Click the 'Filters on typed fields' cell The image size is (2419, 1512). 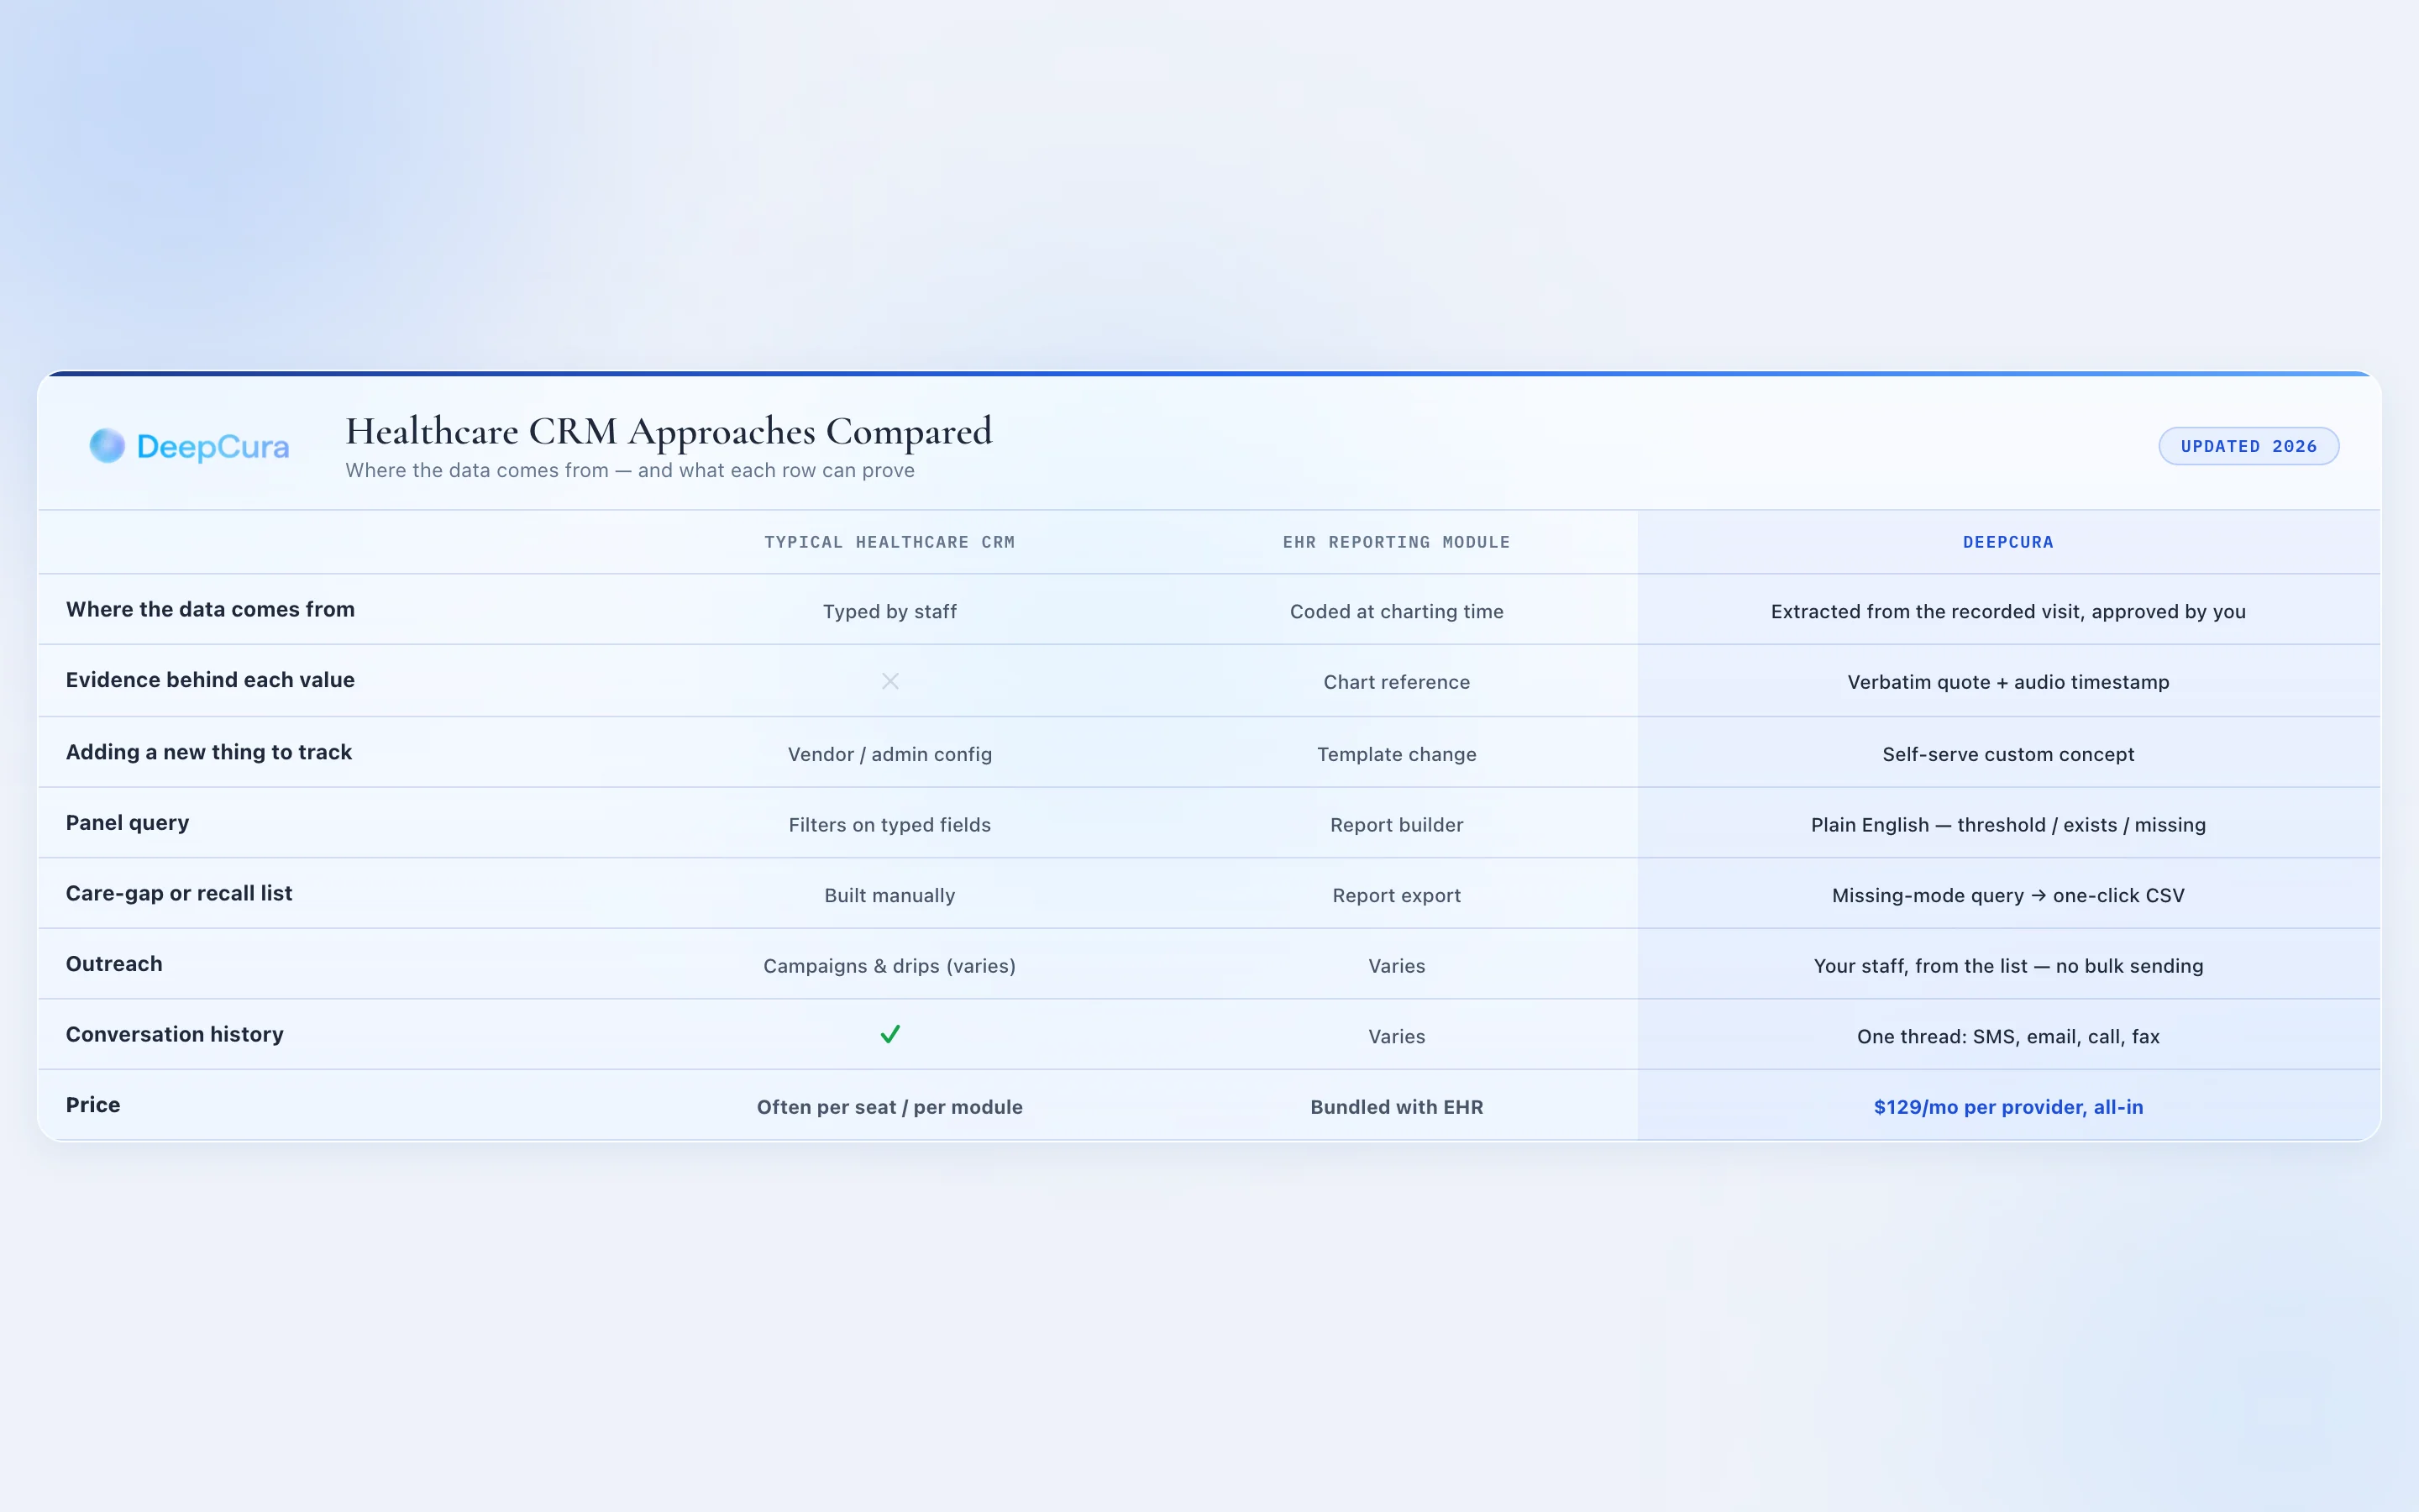tap(889, 825)
